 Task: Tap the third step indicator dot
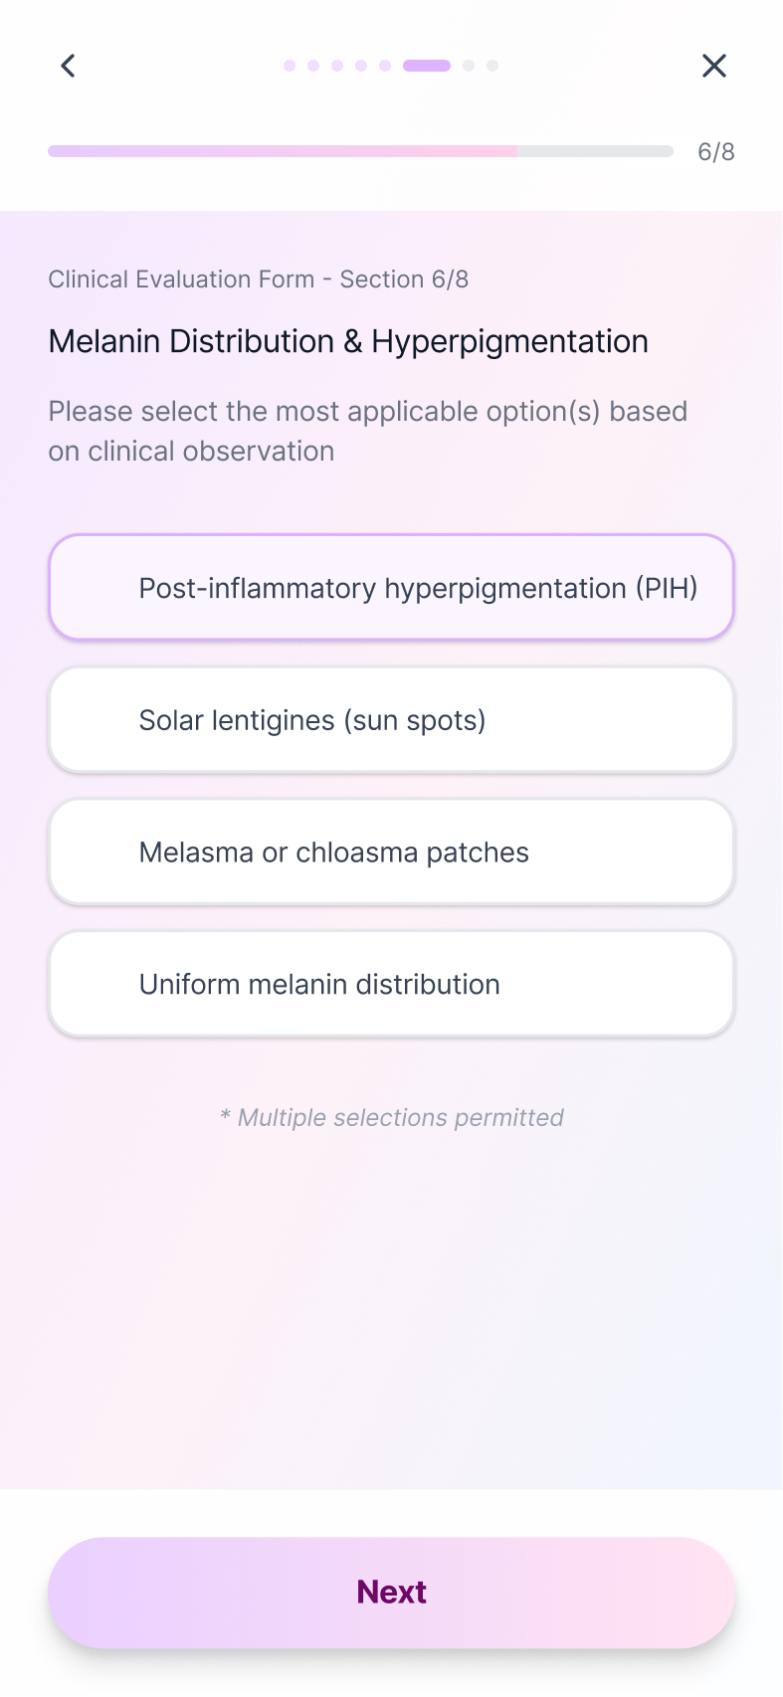(336, 66)
